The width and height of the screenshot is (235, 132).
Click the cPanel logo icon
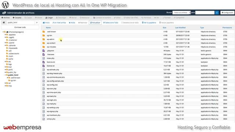4,13
